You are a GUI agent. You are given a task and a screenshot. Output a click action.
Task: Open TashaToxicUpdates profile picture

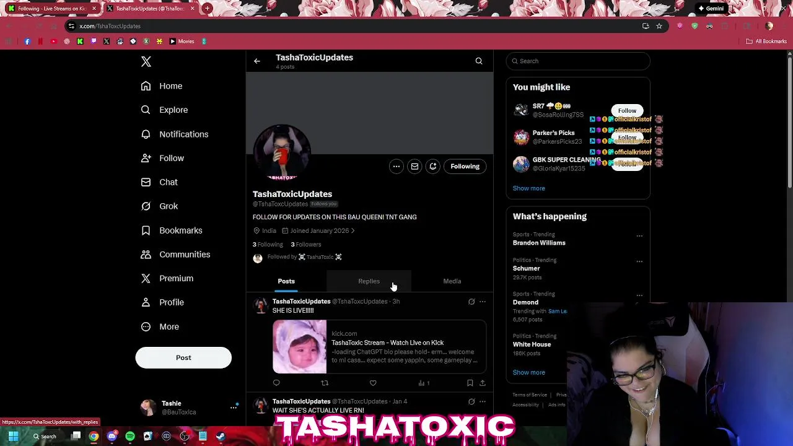[x=282, y=153]
